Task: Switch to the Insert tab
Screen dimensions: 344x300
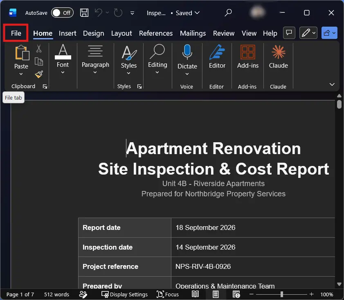Action: tap(67, 33)
